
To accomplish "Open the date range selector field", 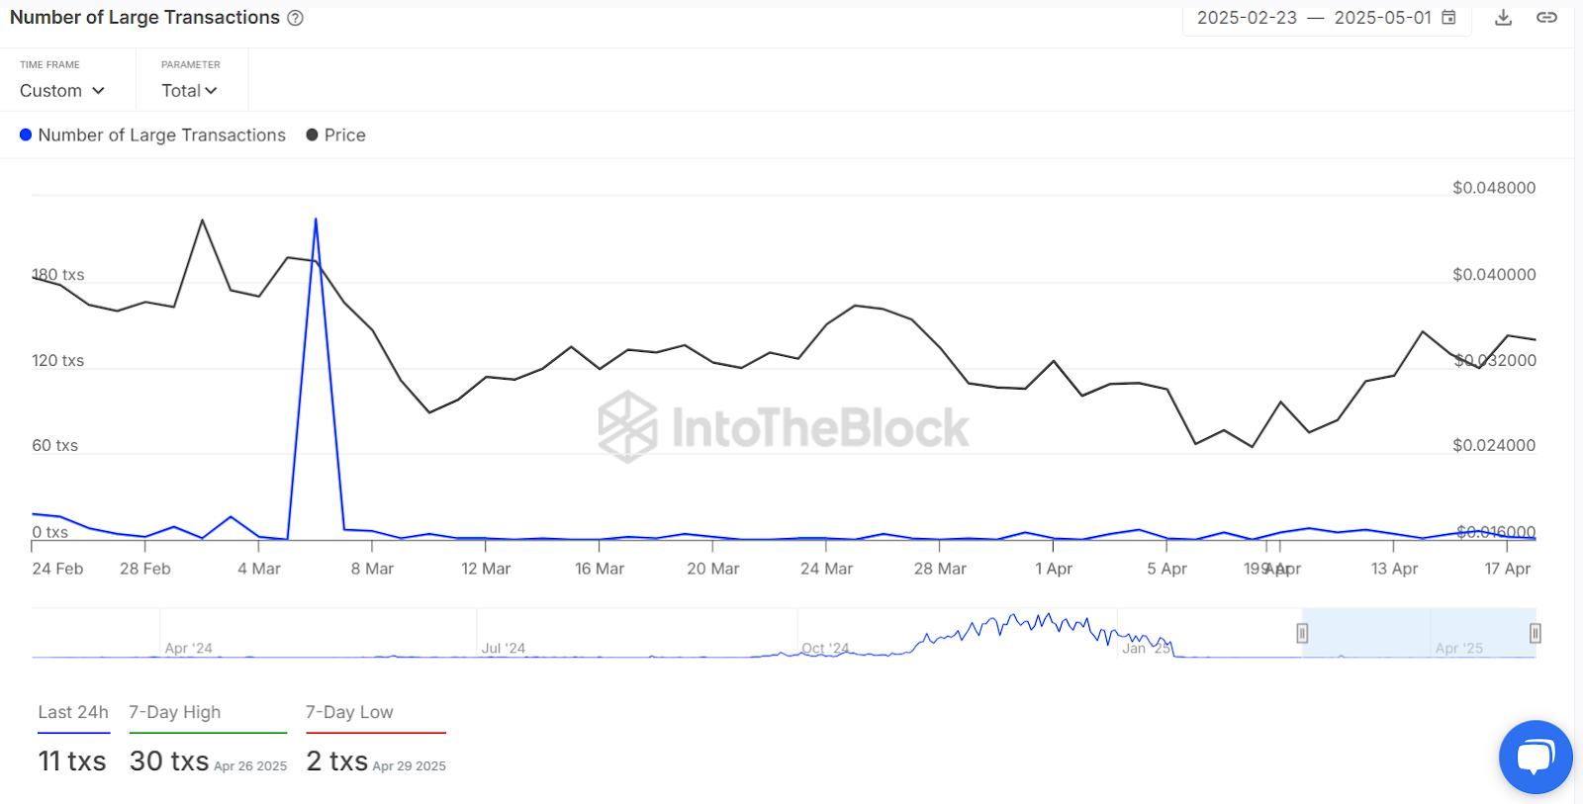I will click(1314, 18).
